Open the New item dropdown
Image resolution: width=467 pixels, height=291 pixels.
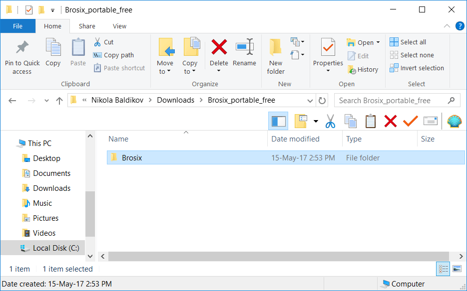click(297, 42)
